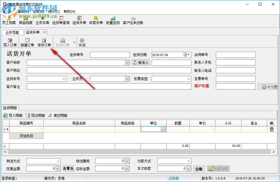Open the 物流费用 dropdown arrow

pyautogui.click(x=127, y=161)
